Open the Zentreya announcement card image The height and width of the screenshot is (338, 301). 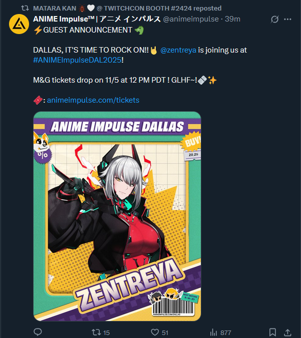click(x=117, y=216)
